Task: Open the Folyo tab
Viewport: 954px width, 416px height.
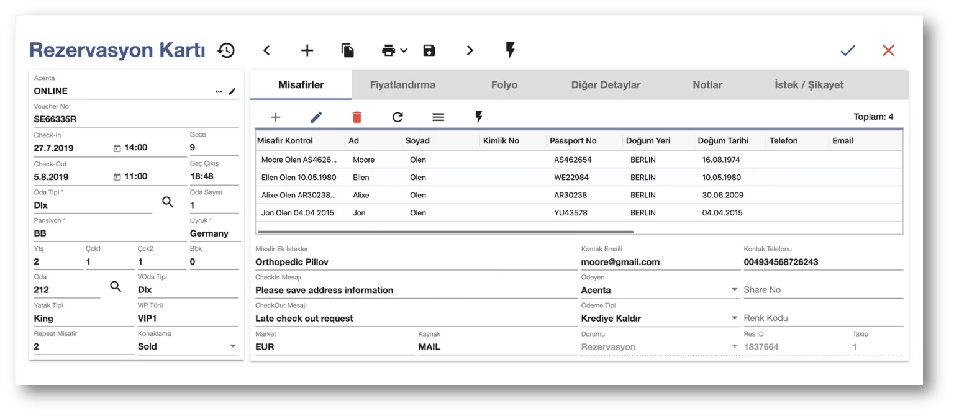Action: [x=504, y=85]
